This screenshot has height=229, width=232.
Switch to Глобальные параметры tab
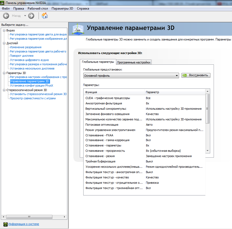(98, 62)
